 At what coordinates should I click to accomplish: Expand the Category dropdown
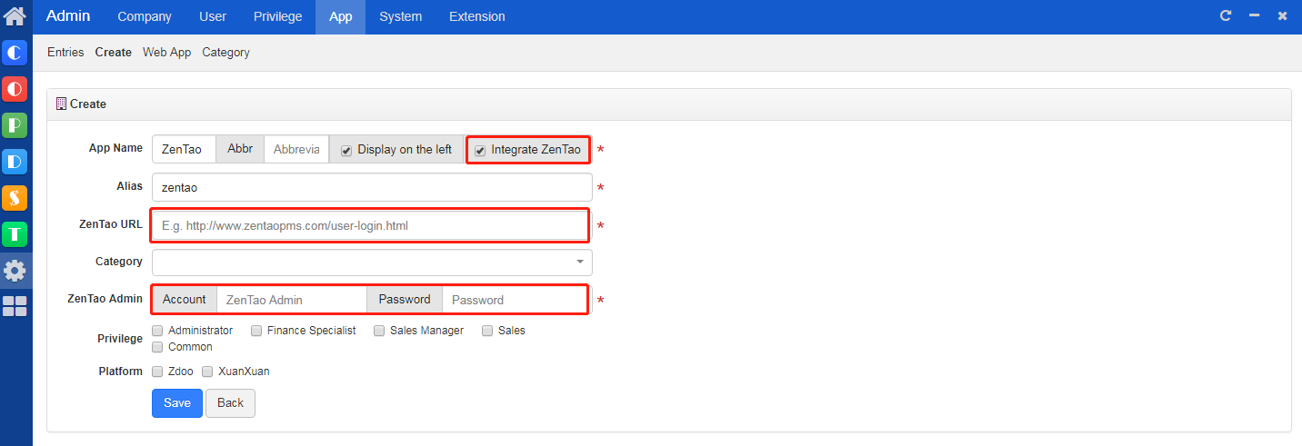click(x=580, y=263)
